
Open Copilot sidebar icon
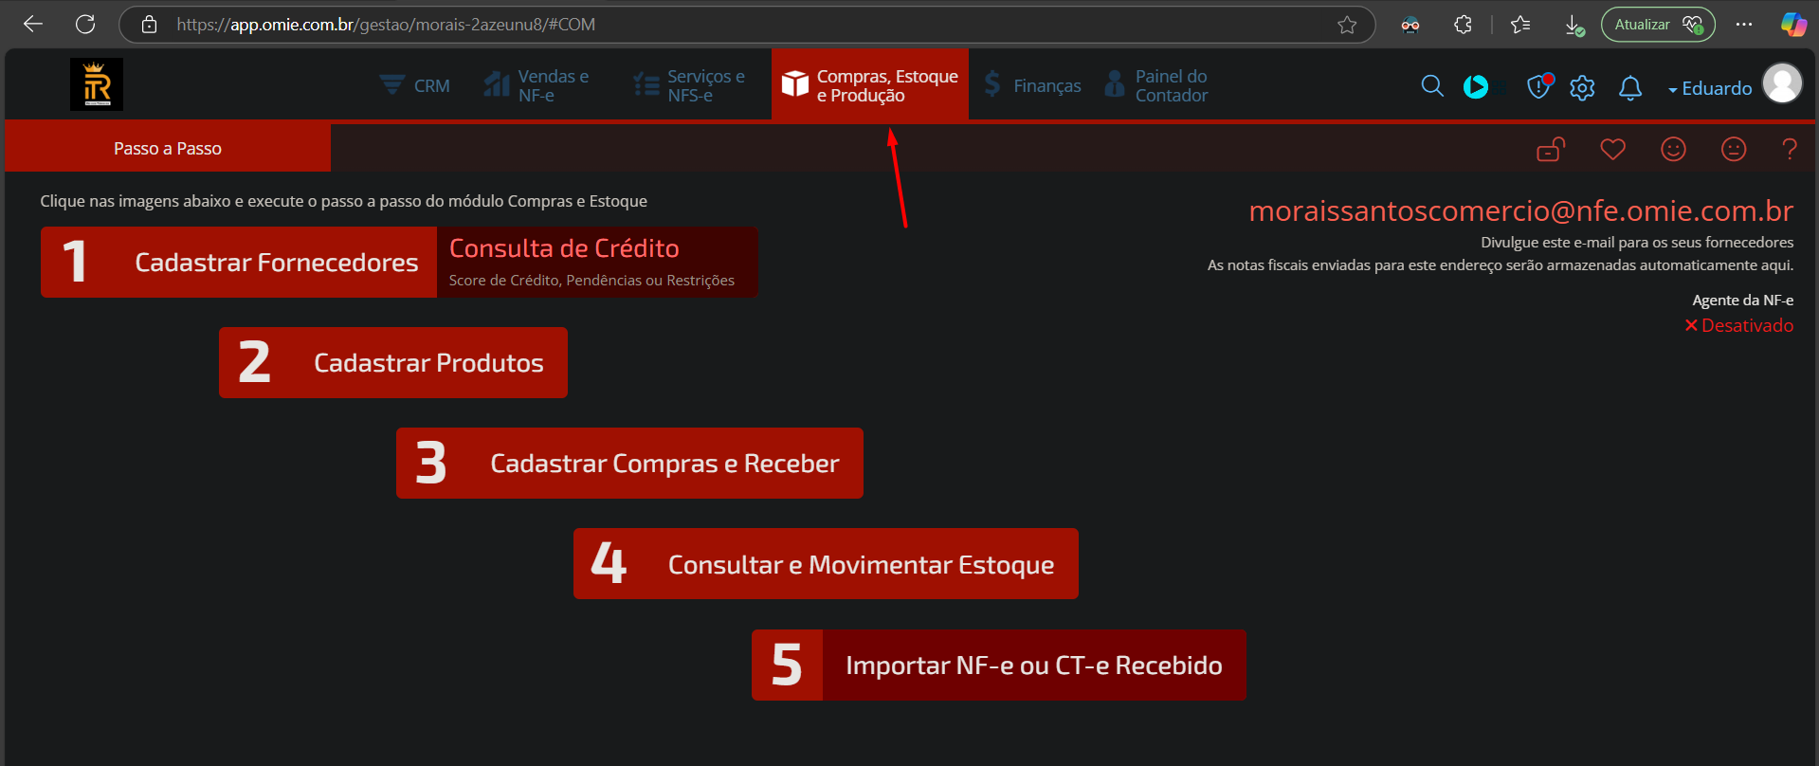coord(1793,25)
